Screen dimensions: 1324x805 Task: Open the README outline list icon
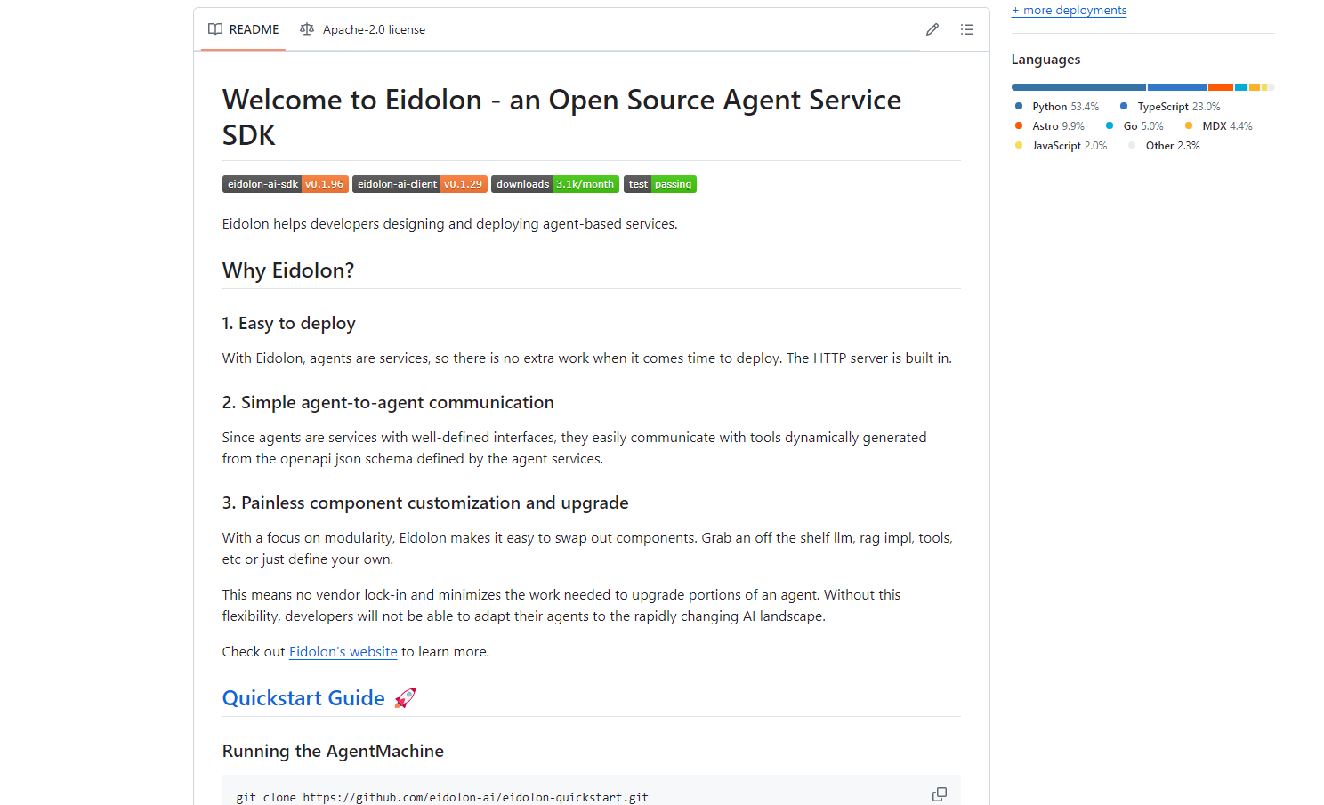point(966,29)
